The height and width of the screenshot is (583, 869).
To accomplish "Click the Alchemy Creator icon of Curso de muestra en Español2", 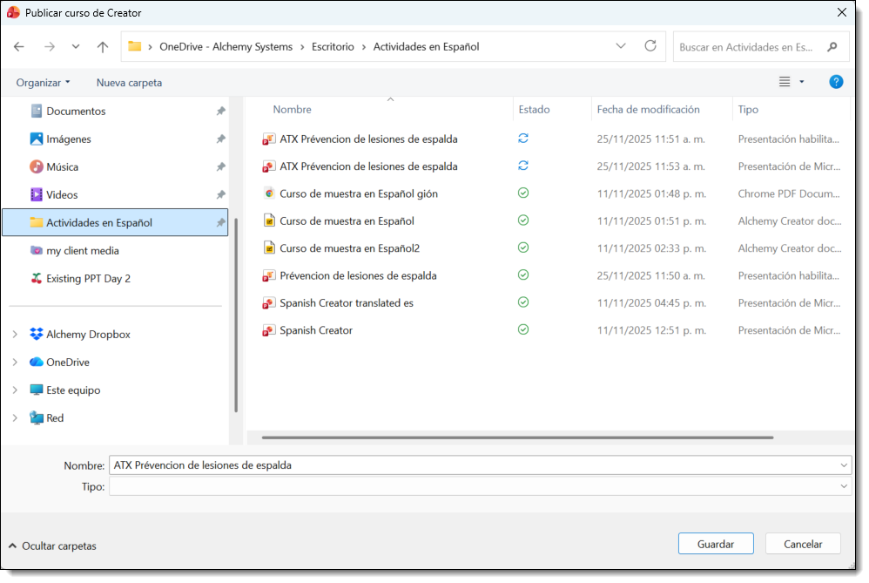I will 269,248.
